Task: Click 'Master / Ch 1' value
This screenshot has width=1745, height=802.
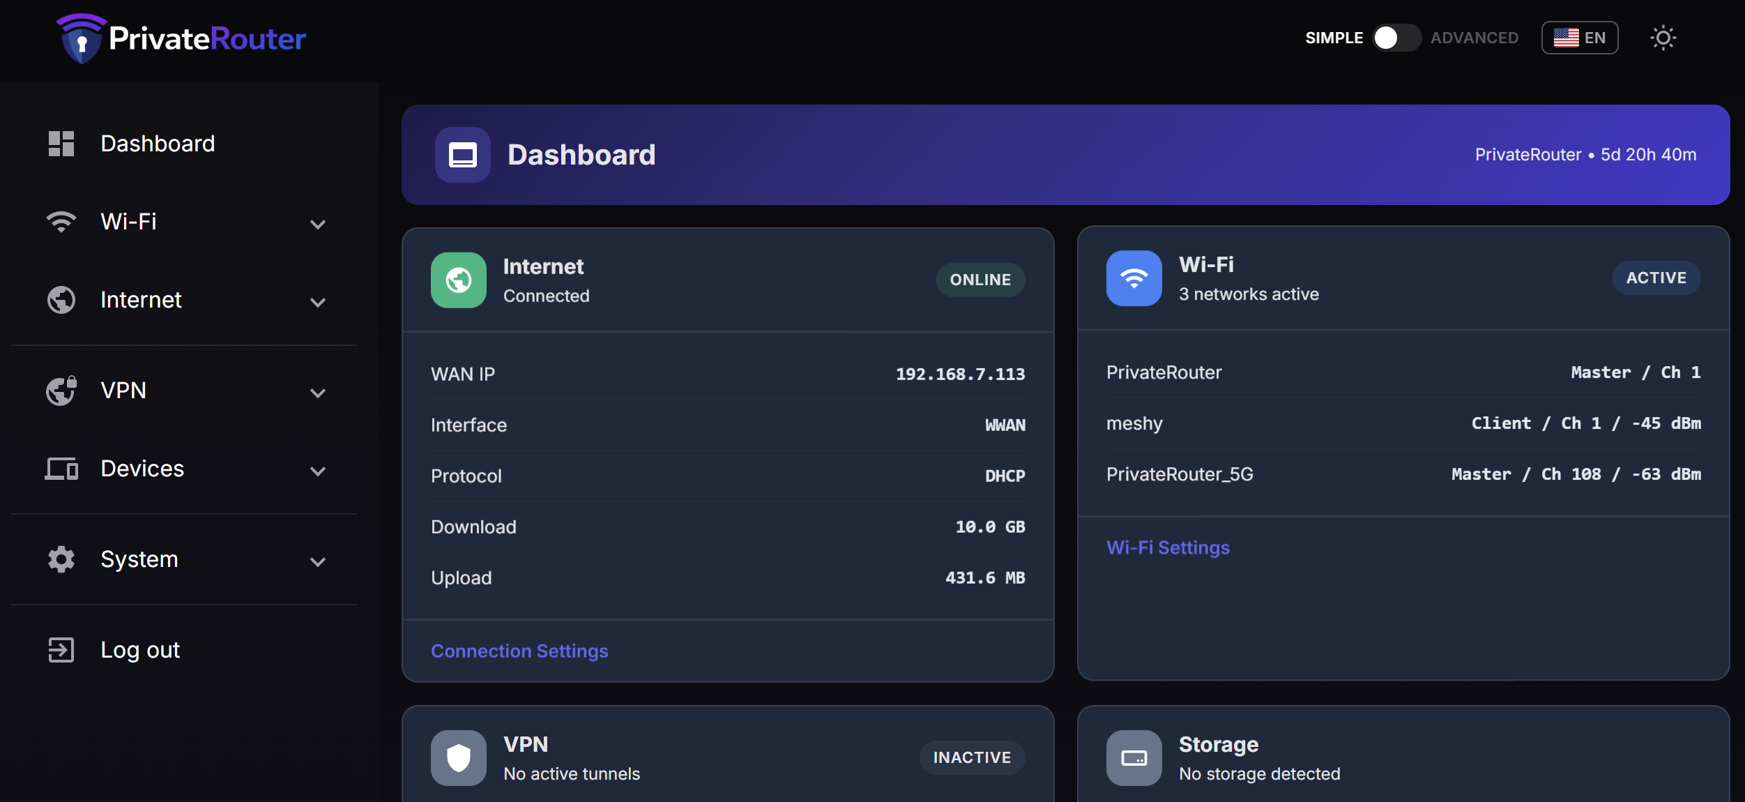Action: tap(1636, 372)
